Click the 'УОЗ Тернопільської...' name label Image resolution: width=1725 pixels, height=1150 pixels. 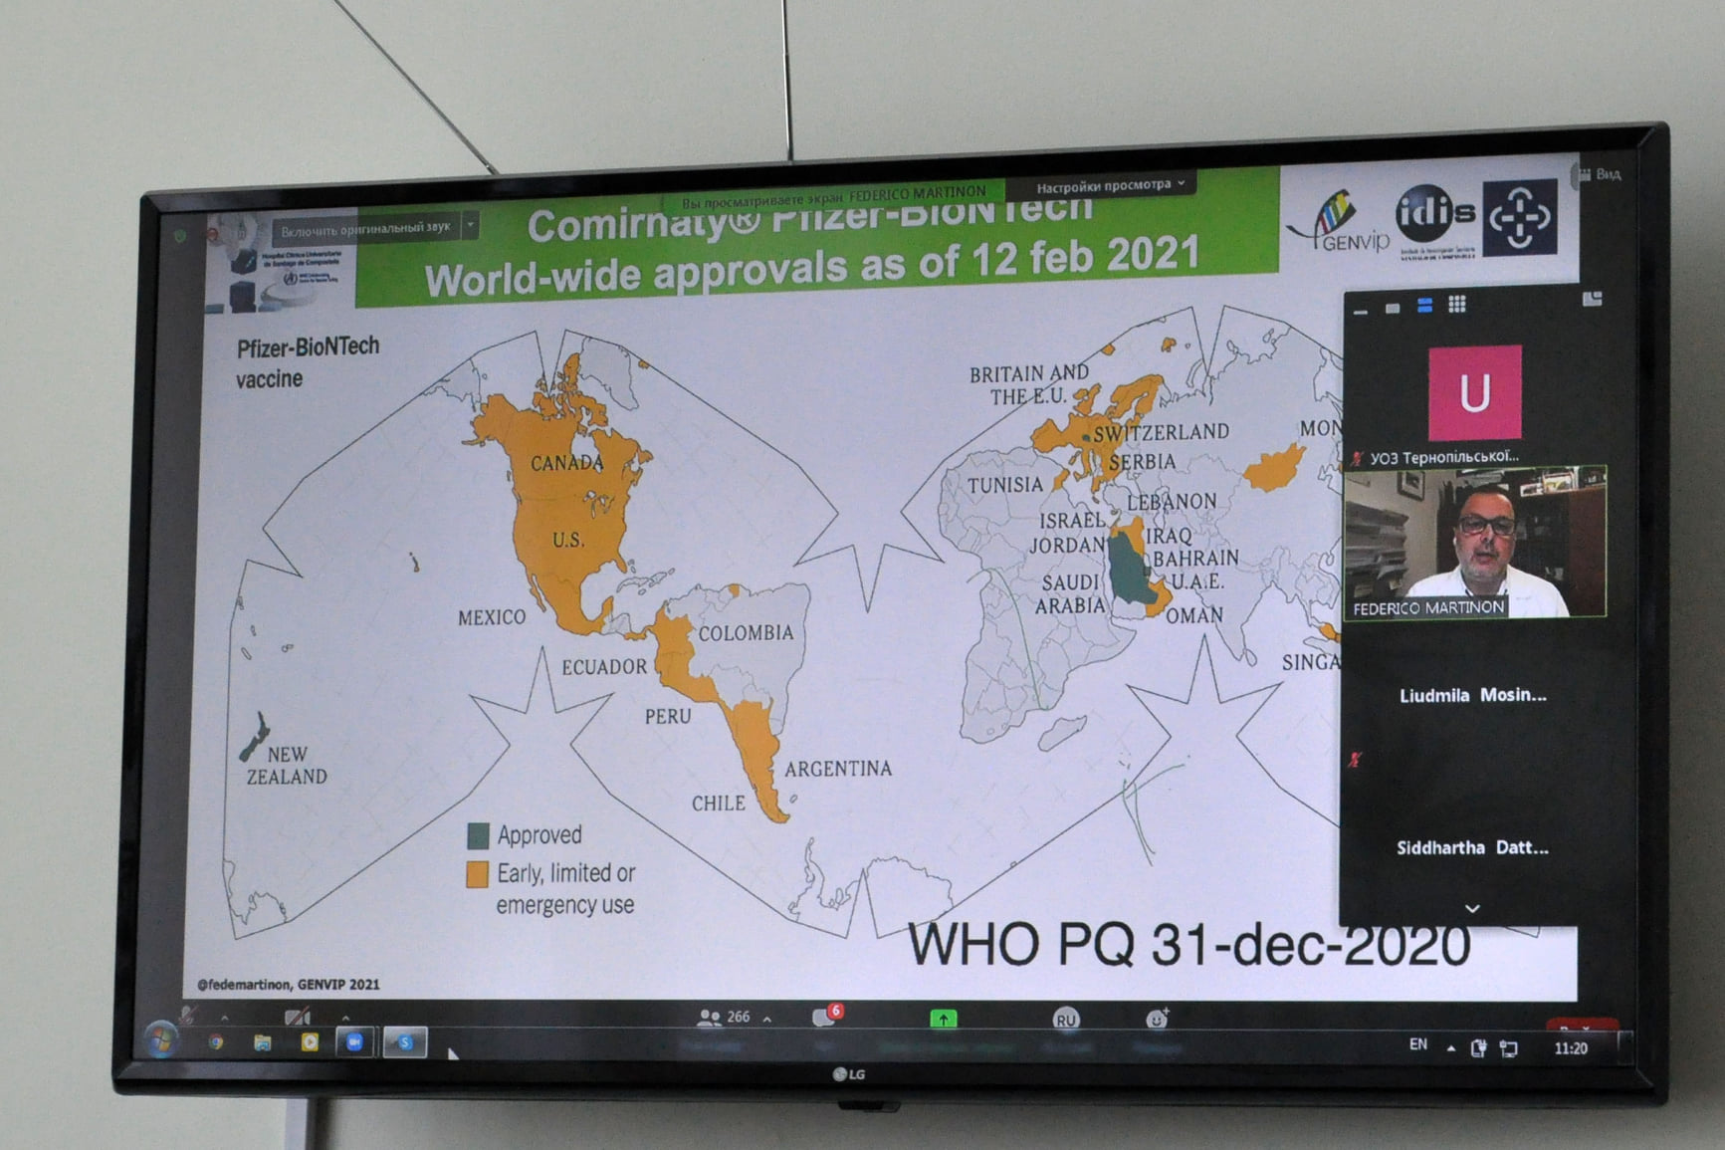(x=1443, y=457)
